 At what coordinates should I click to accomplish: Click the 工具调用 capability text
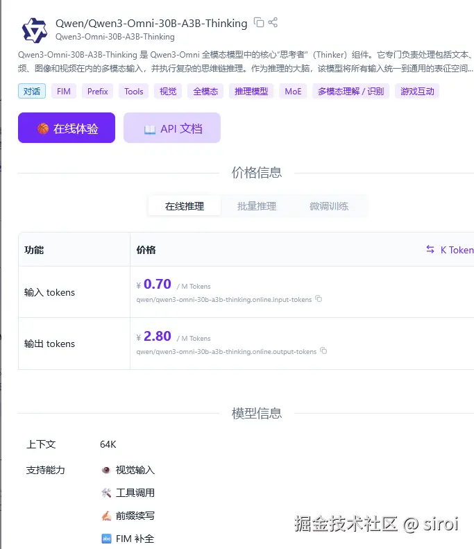pyautogui.click(x=135, y=493)
